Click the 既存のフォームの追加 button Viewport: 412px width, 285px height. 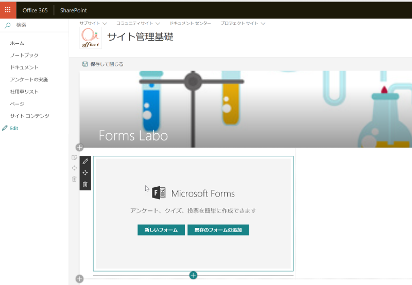click(218, 230)
